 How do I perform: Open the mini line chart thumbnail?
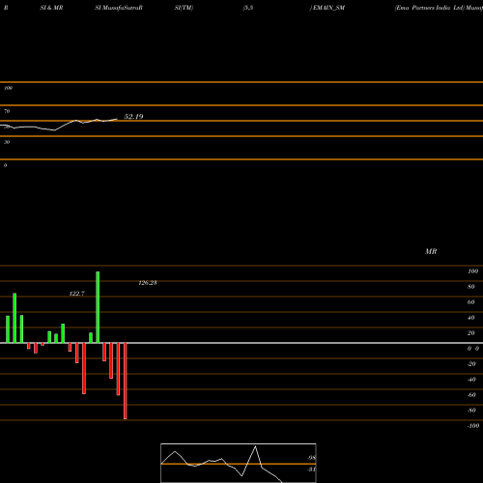[x=239, y=463]
